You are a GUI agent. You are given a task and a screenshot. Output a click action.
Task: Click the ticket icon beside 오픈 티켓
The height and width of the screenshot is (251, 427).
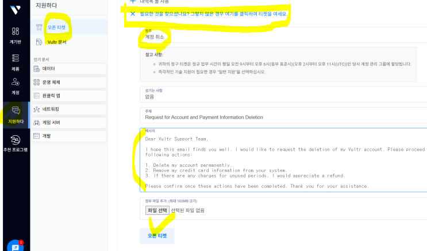[39, 27]
